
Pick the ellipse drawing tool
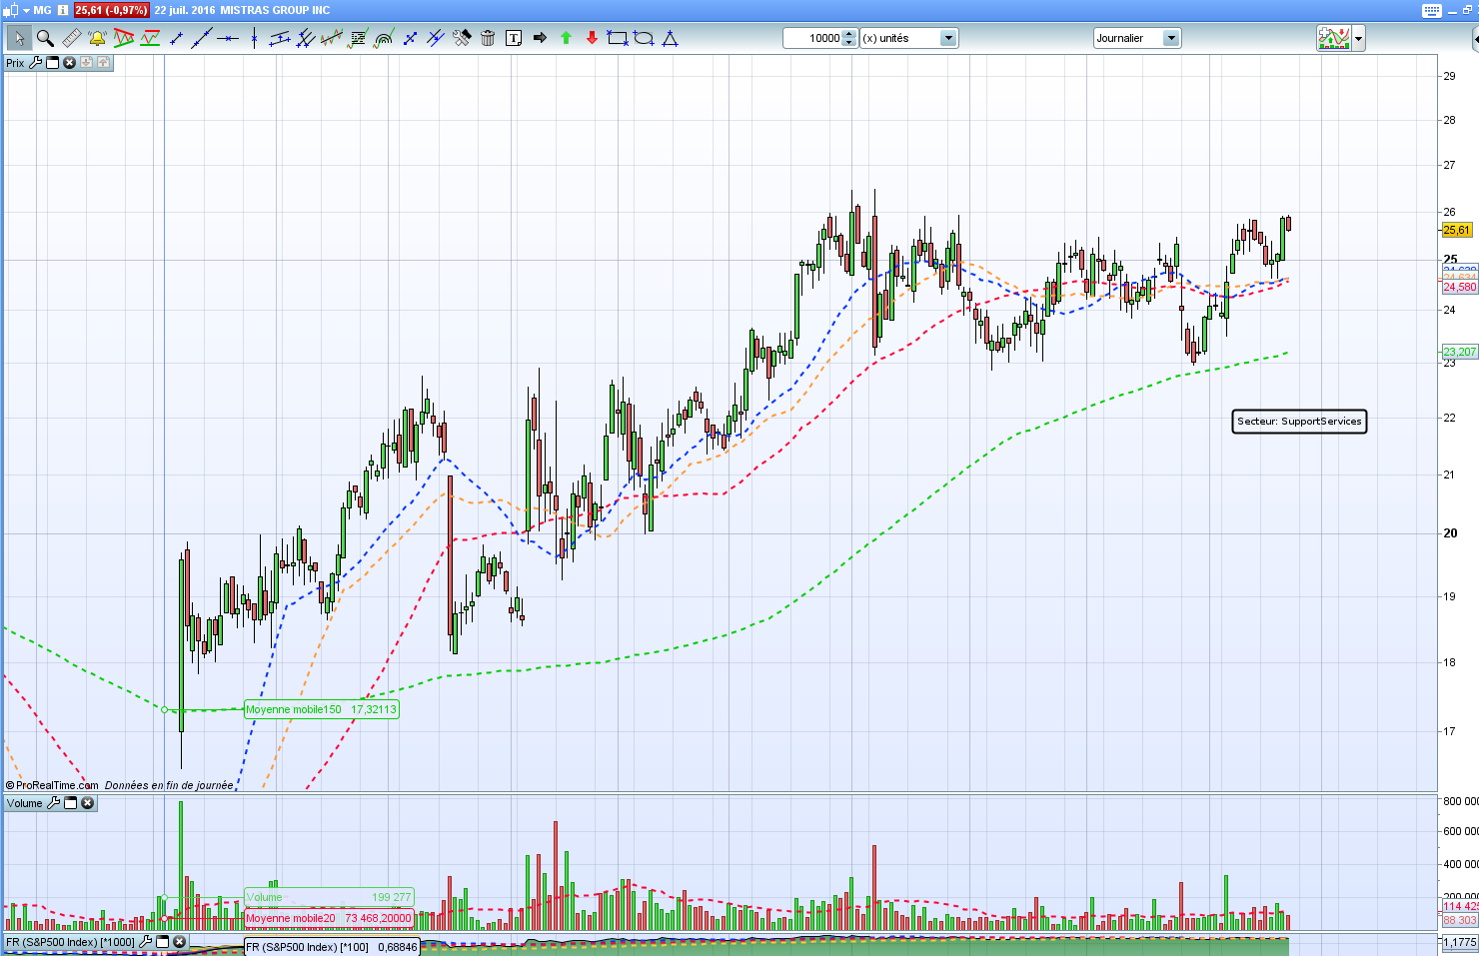coord(644,38)
